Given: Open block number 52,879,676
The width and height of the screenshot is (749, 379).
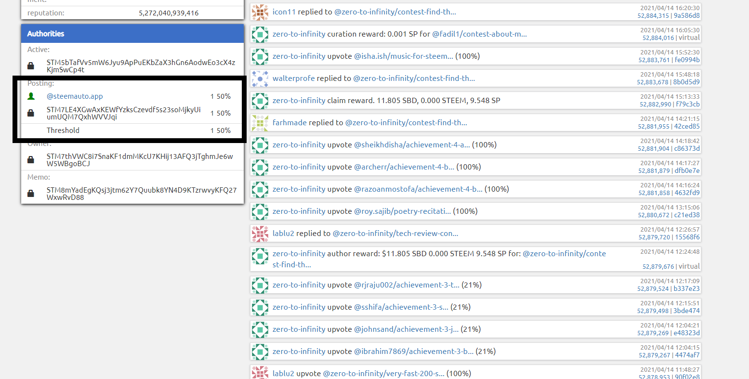Looking at the screenshot, I should (x=658, y=266).
